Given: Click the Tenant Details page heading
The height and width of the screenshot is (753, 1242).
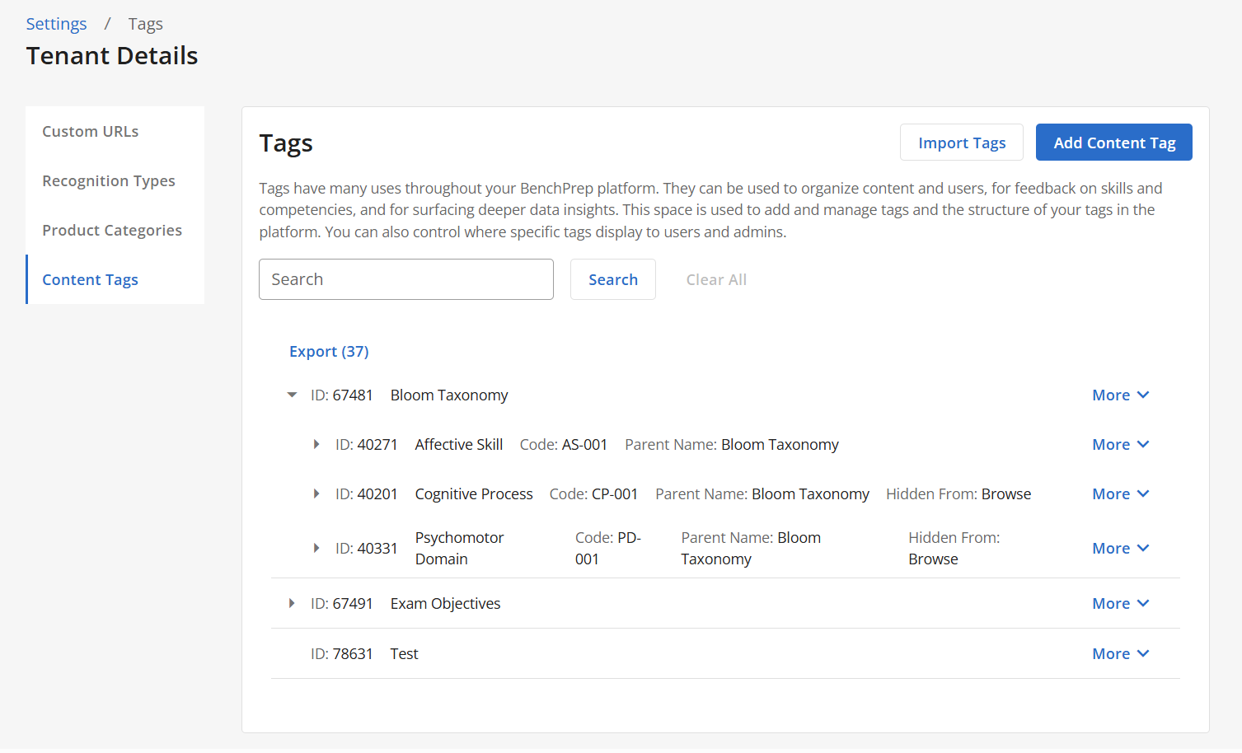Looking at the screenshot, I should pyautogui.click(x=112, y=56).
